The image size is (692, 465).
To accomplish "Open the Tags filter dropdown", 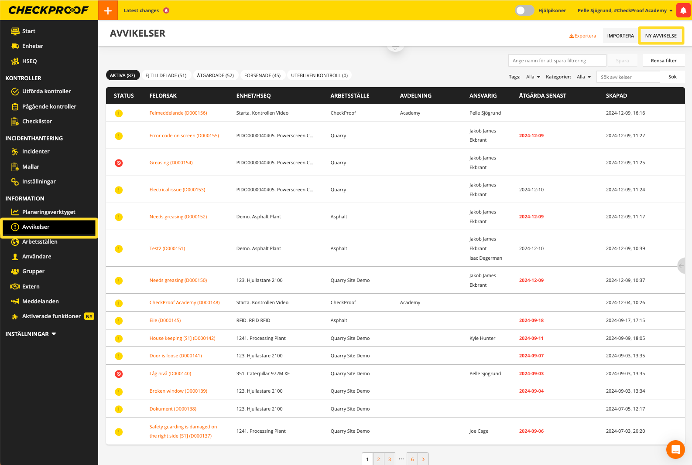I will coord(533,77).
